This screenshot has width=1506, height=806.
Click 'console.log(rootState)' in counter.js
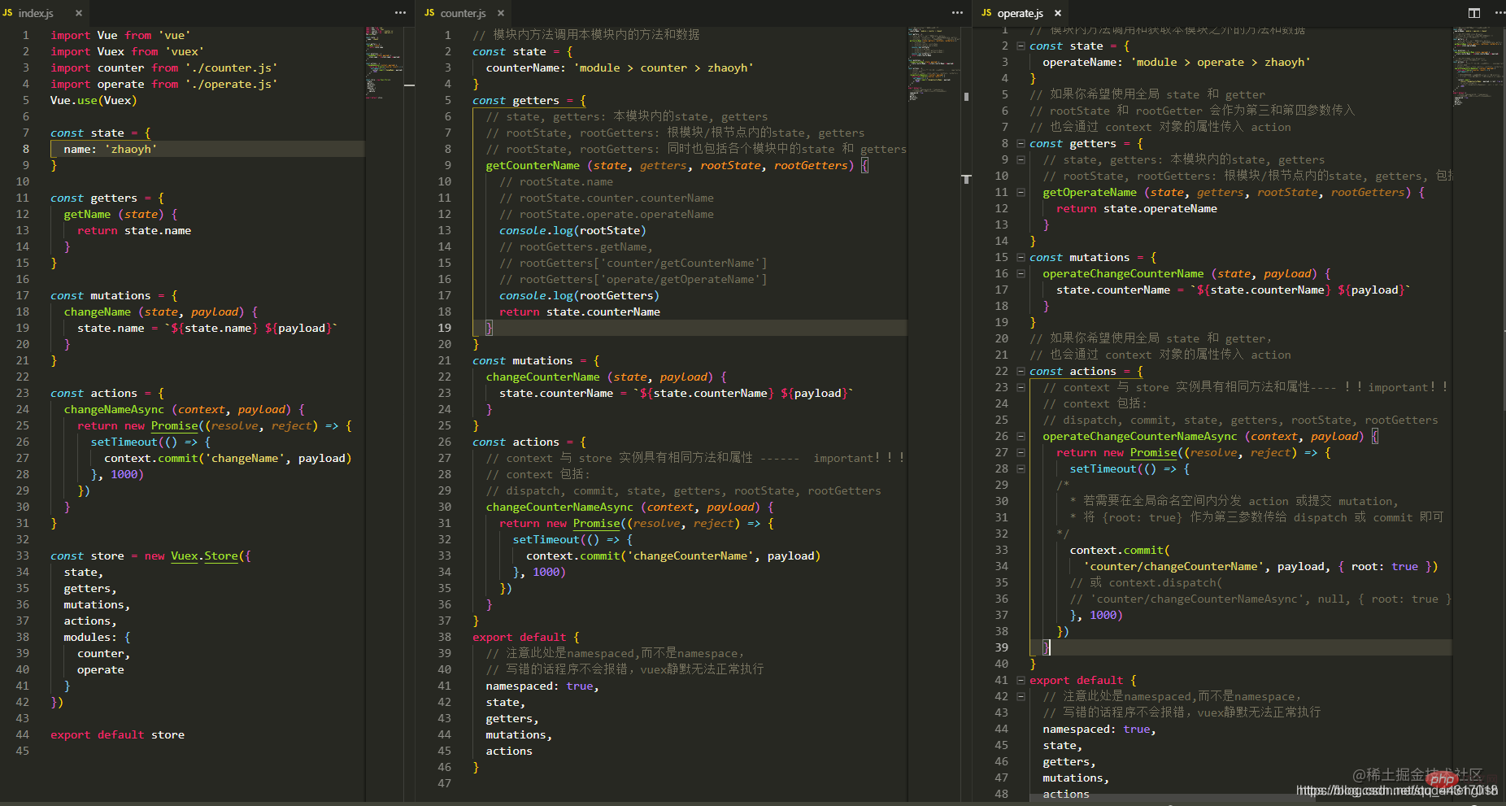coord(572,231)
